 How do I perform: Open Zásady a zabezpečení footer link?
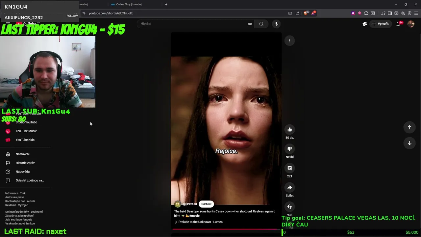coord(19,216)
